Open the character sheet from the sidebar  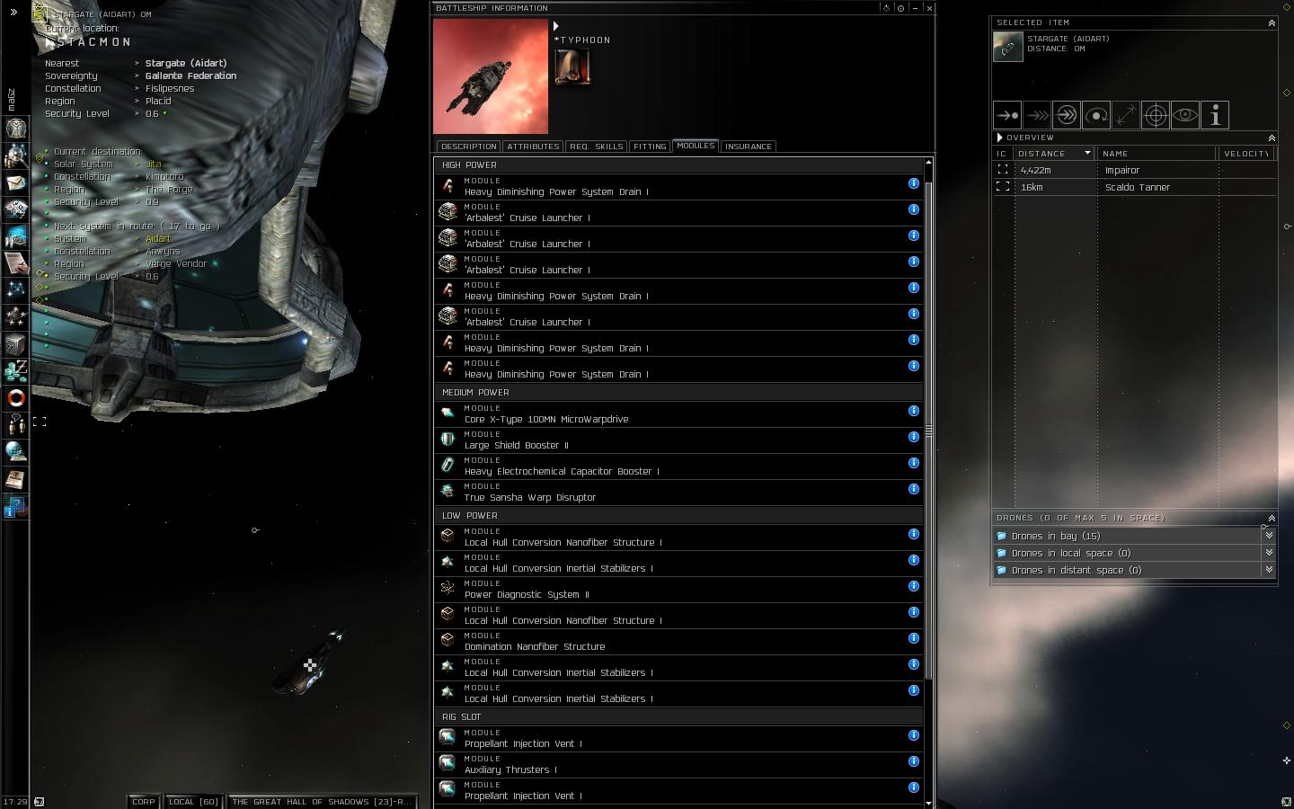[15, 129]
